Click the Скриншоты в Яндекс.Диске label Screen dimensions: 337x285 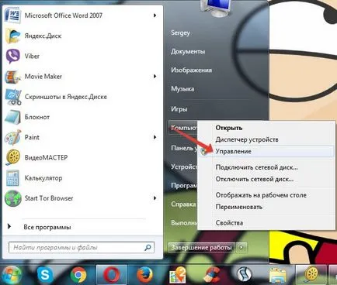tap(66, 97)
